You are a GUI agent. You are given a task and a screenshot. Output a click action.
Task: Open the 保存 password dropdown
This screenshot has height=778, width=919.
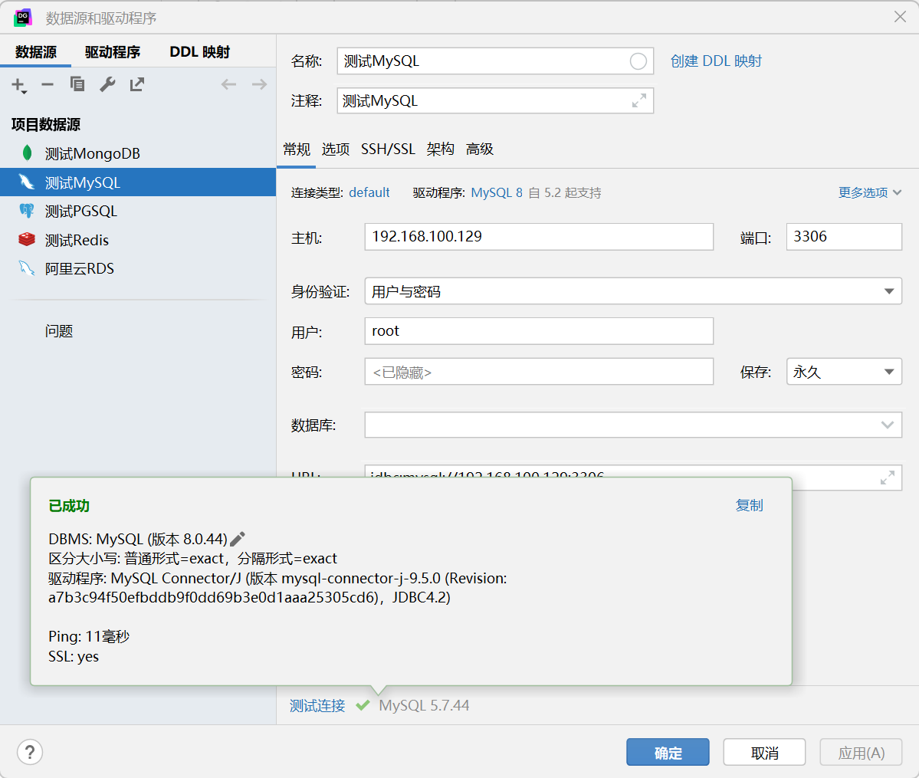pos(844,372)
